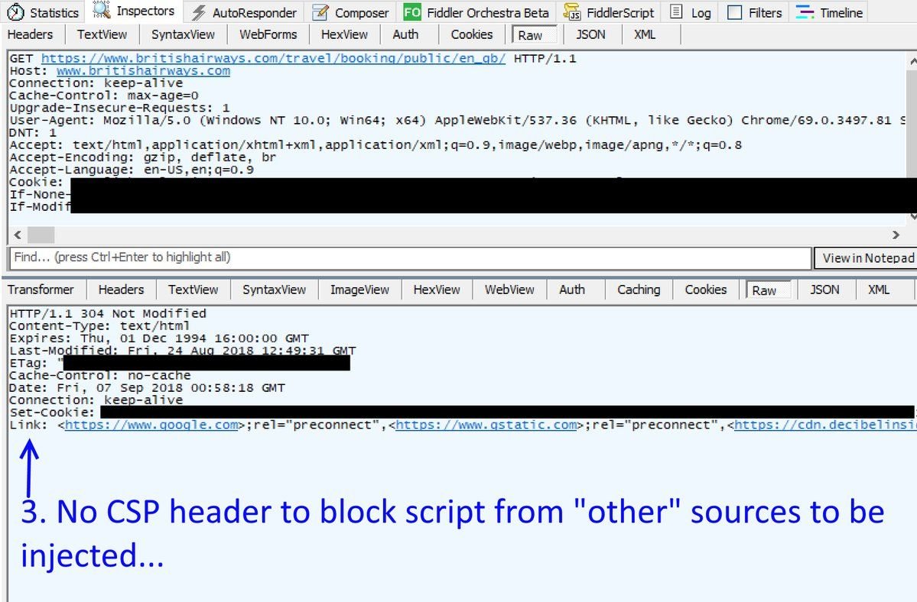917x602 pixels.
Task: Click scroll-up arrow of request pane
Action: pyautogui.click(x=912, y=60)
